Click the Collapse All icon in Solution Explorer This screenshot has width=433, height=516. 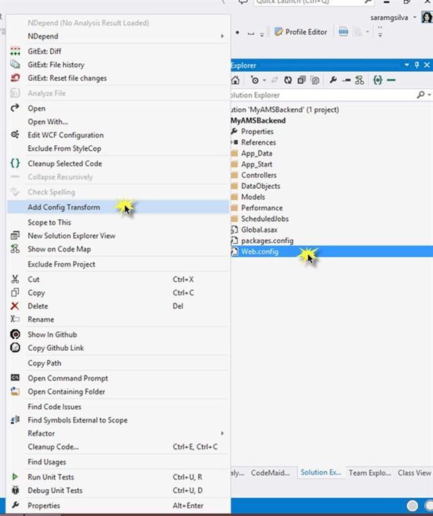301,80
